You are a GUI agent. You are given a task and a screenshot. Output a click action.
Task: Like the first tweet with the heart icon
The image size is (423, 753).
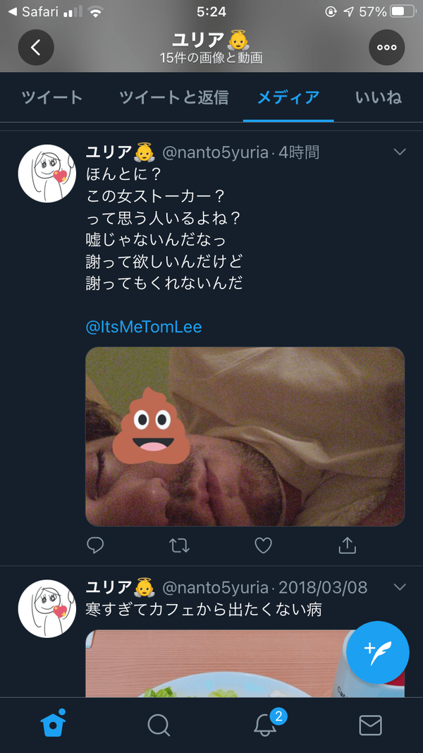pos(263,545)
